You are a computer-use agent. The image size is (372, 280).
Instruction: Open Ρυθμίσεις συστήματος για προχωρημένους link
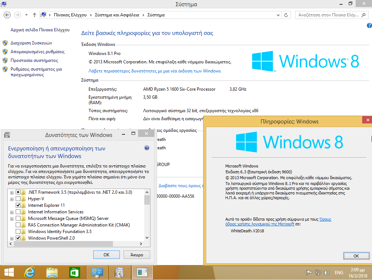pyautogui.click(x=36, y=72)
